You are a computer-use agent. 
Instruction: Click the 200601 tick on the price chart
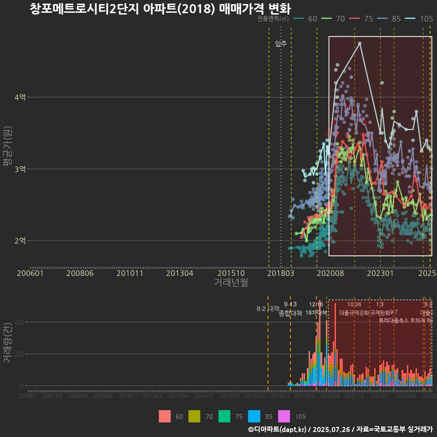click(30, 273)
